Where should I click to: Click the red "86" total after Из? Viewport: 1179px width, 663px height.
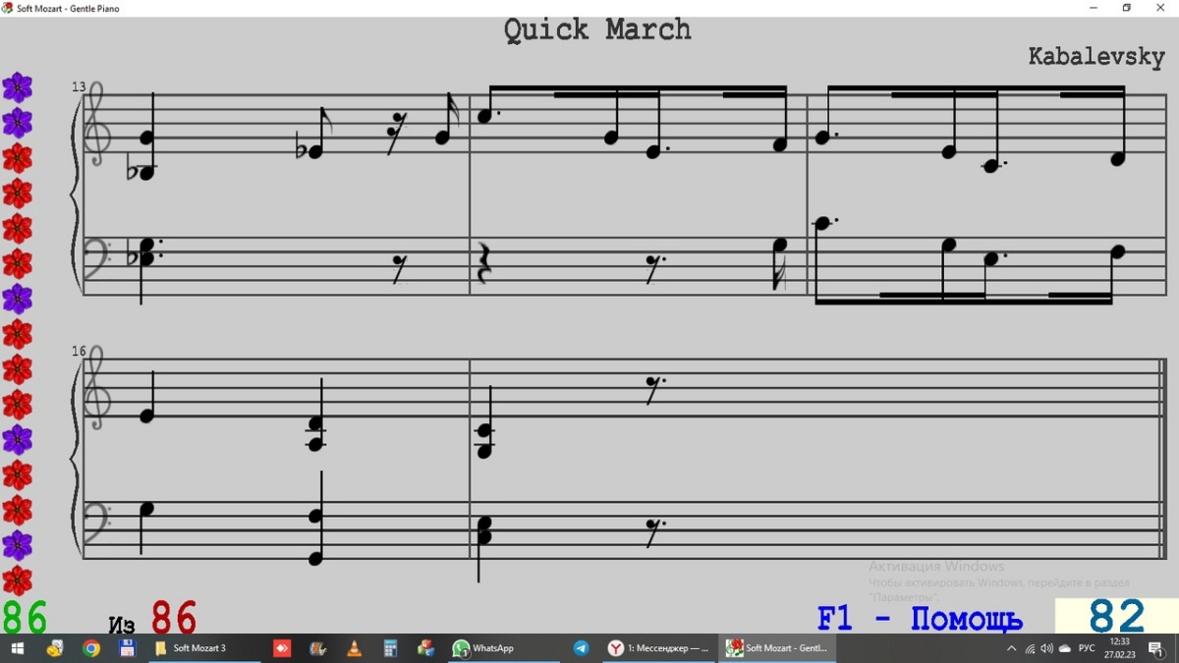coord(174,618)
